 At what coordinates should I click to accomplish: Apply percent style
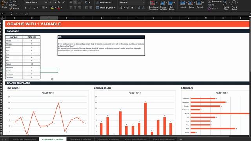click(127, 8)
